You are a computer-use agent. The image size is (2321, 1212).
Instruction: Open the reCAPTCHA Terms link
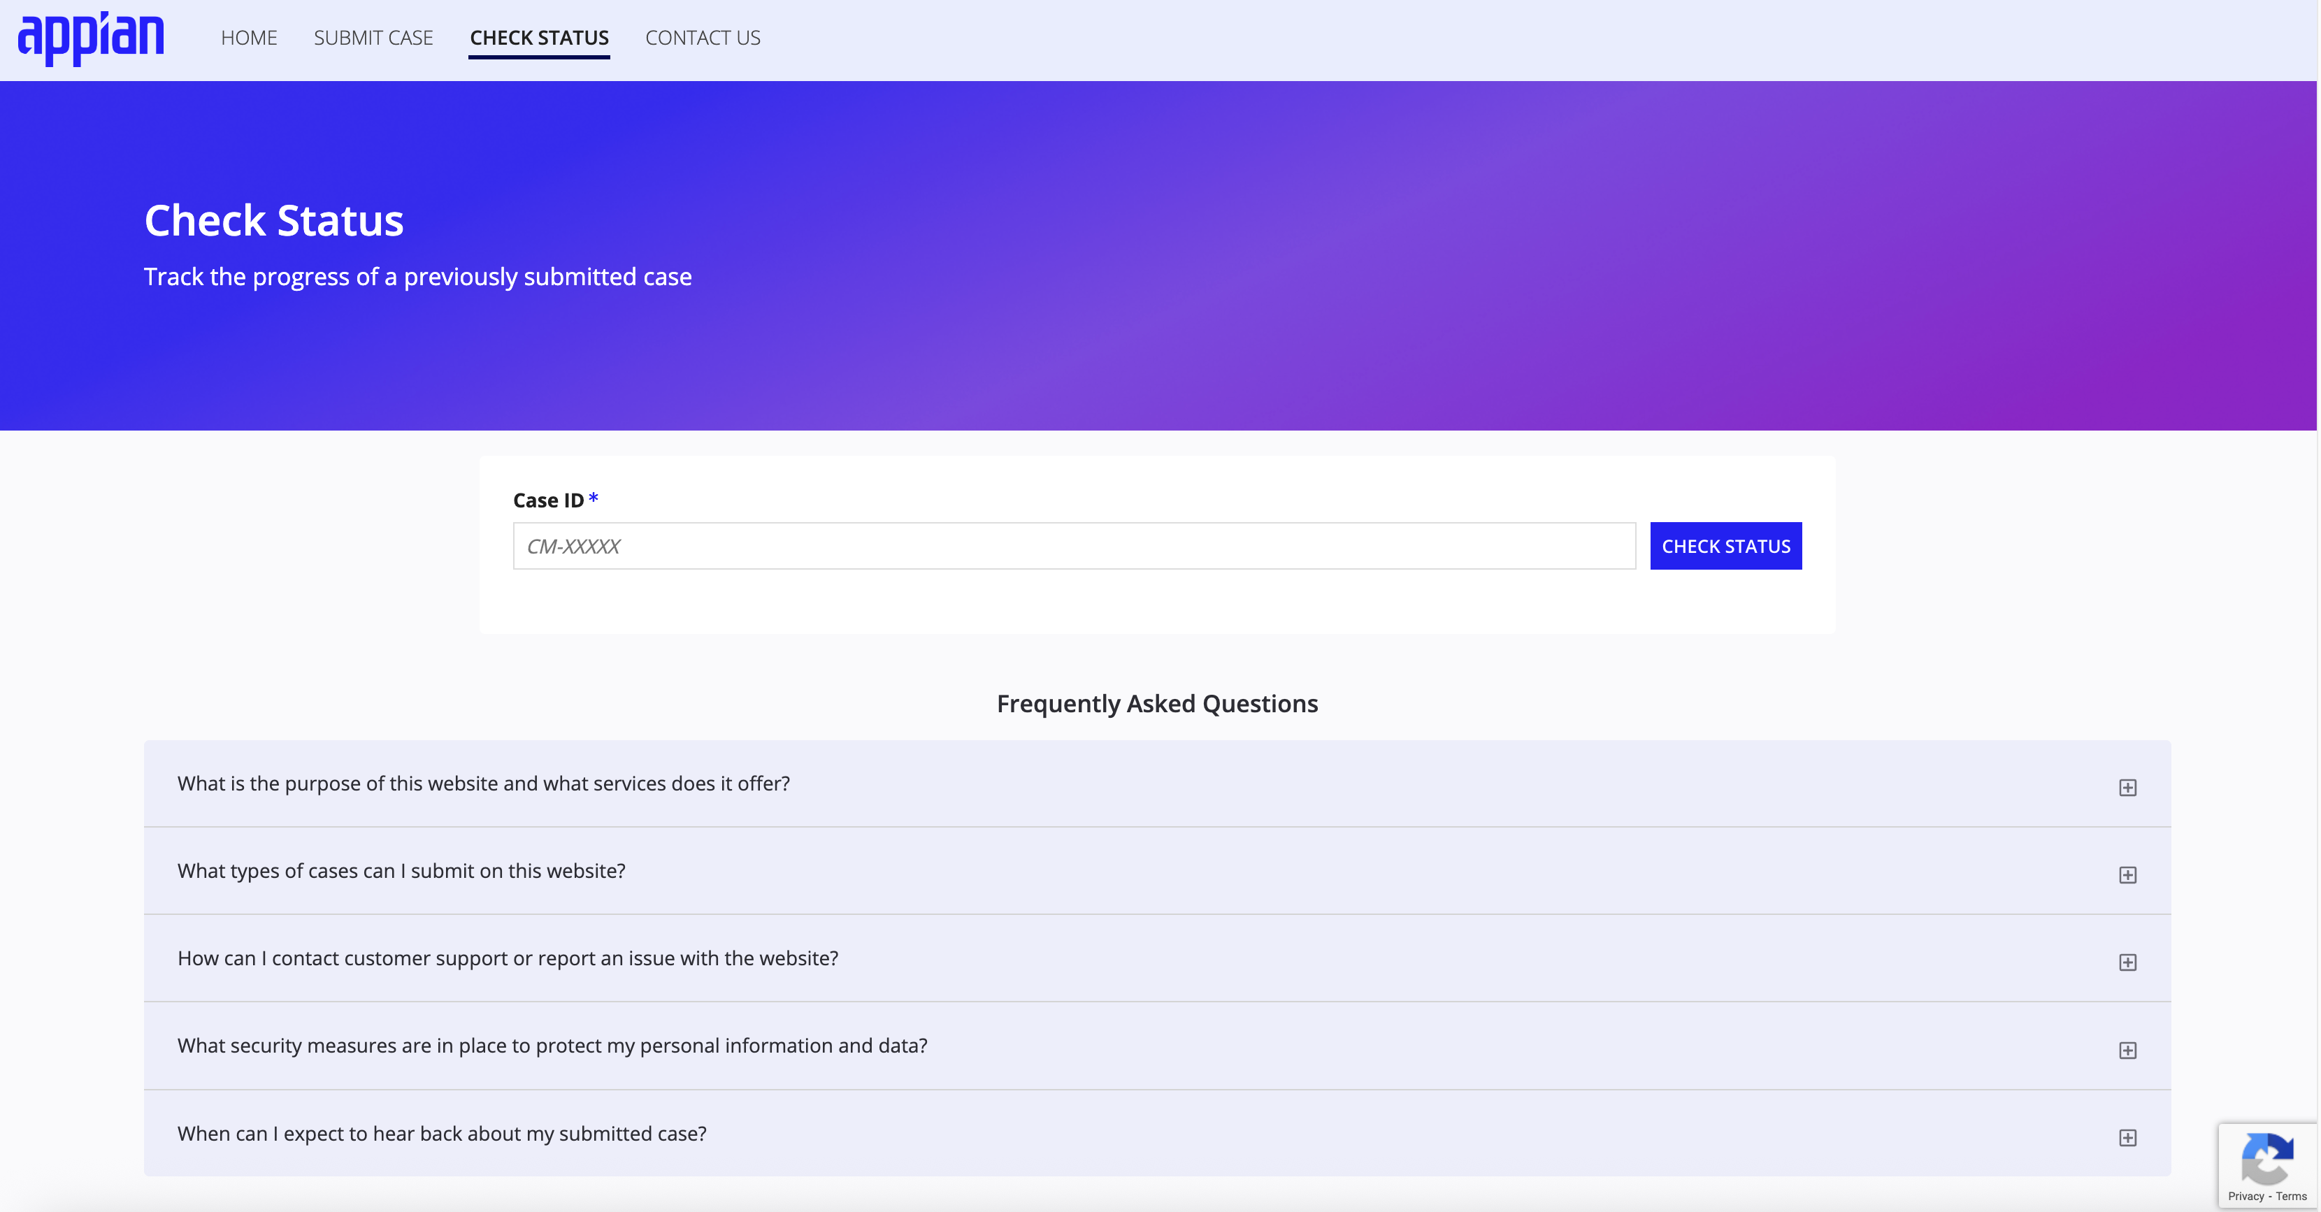[2291, 1197]
